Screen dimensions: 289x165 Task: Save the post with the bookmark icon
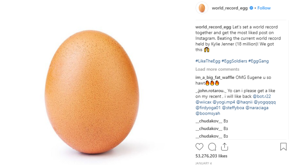(x=283, y=147)
